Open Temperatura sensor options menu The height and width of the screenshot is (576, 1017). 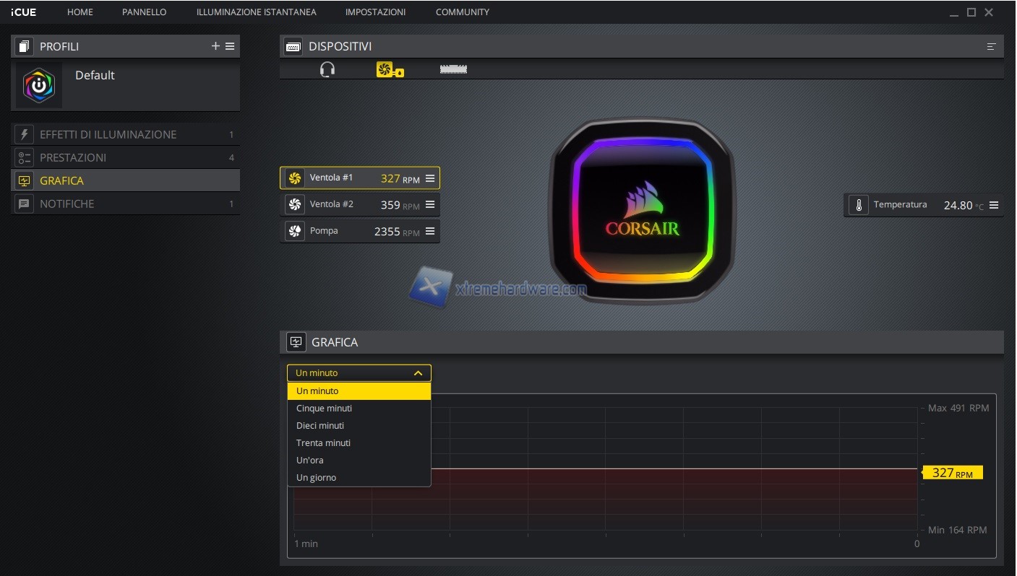pyautogui.click(x=994, y=205)
